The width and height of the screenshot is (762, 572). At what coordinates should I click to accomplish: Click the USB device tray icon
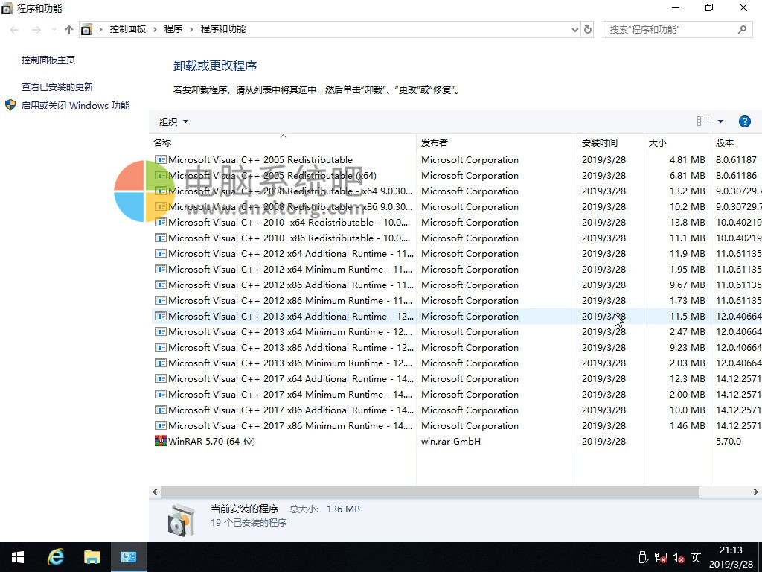click(x=642, y=557)
